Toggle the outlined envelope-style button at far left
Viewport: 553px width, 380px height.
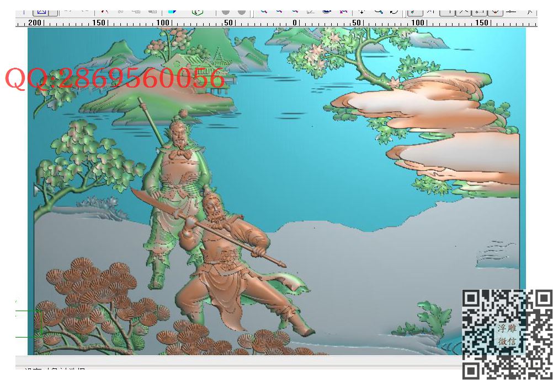42,10
